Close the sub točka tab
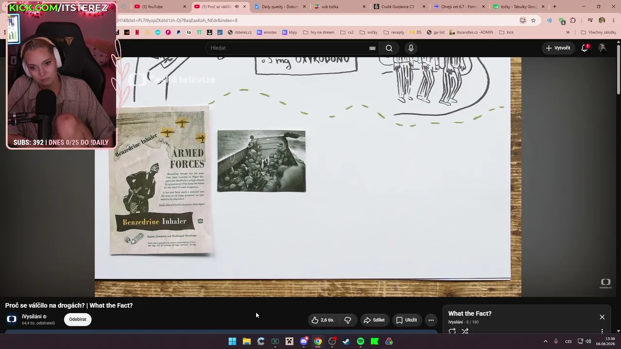This screenshot has width=621, height=349. pos(364,7)
